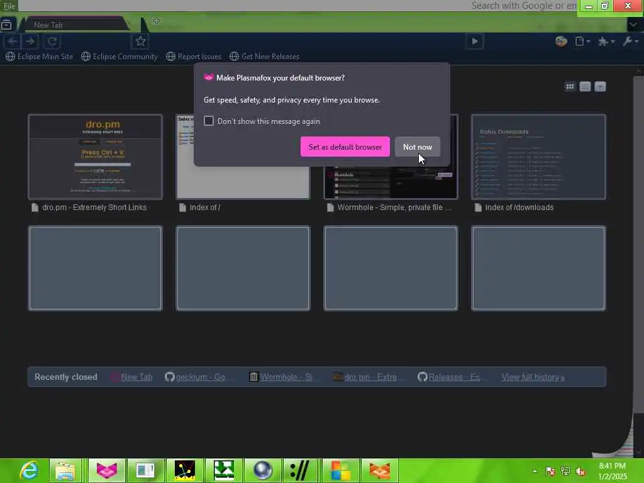Open the network status tray icon
The height and width of the screenshot is (483, 644).
[565, 471]
